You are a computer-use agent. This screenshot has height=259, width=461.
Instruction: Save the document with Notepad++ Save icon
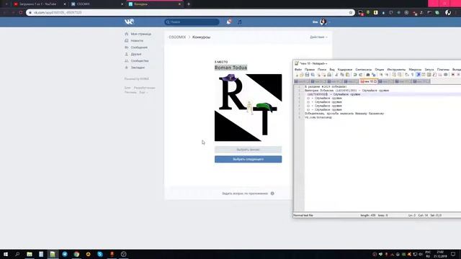(307, 75)
